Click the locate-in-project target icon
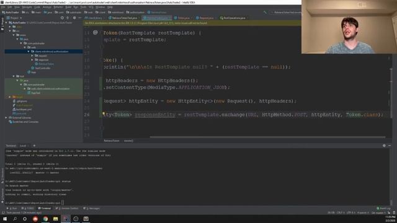 [62, 18]
